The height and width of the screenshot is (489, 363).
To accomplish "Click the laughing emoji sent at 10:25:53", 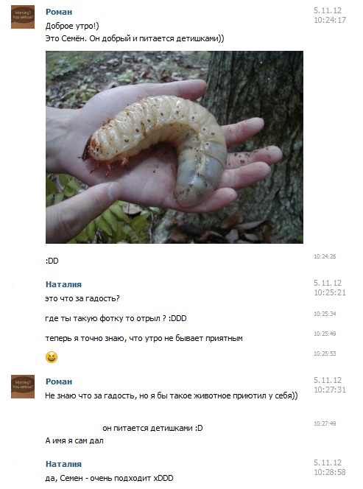I will pyautogui.click(x=52, y=357).
